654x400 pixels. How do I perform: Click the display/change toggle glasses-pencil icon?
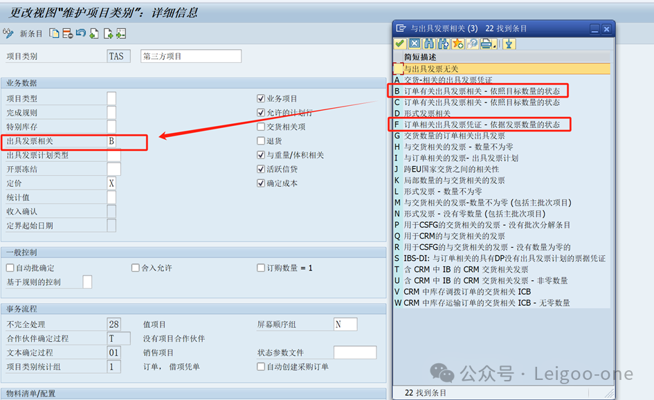pos(8,33)
